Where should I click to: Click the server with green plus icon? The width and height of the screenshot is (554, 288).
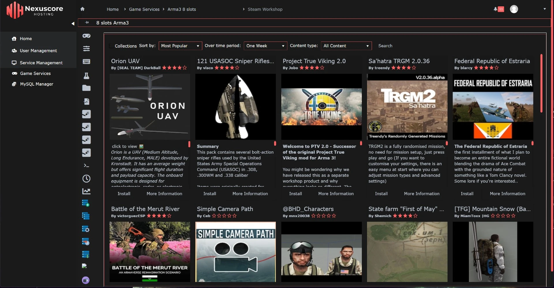86,203
